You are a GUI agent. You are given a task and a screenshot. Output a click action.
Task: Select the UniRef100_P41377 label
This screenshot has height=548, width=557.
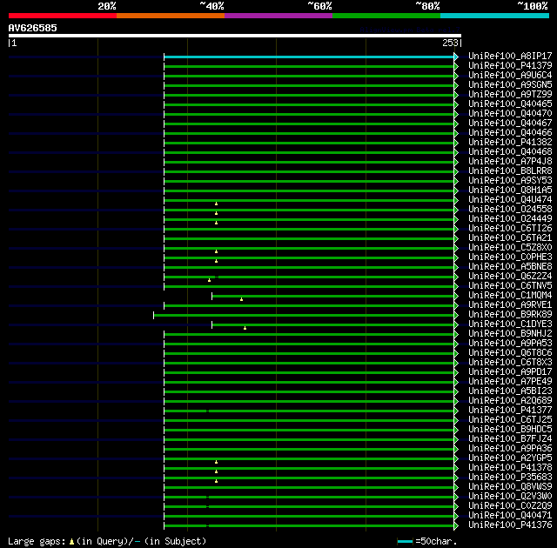click(x=510, y=411)
